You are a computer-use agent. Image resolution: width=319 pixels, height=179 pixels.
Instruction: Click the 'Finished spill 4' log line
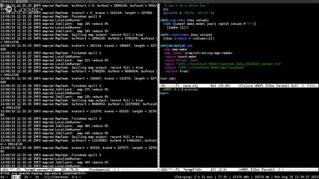51,155
